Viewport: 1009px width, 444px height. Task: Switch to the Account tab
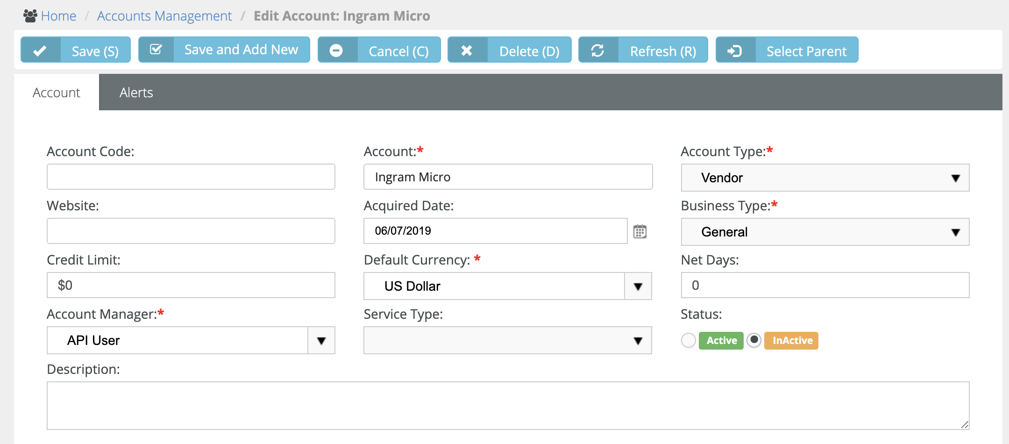pyautogui.click(x=57, y=93)
